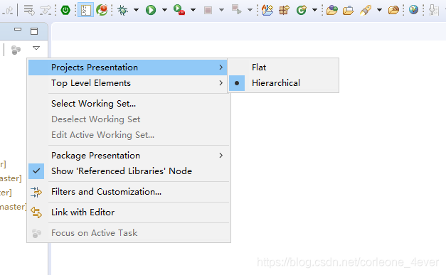This screenshot has height=275, width=446.
Task: Click the Drop to Frame toolbar icon
Action: coord(29,10)
